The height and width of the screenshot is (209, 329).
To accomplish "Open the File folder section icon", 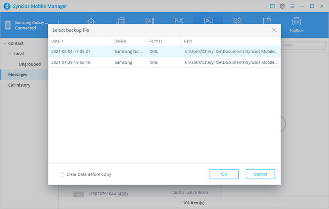I will [267, 21].
